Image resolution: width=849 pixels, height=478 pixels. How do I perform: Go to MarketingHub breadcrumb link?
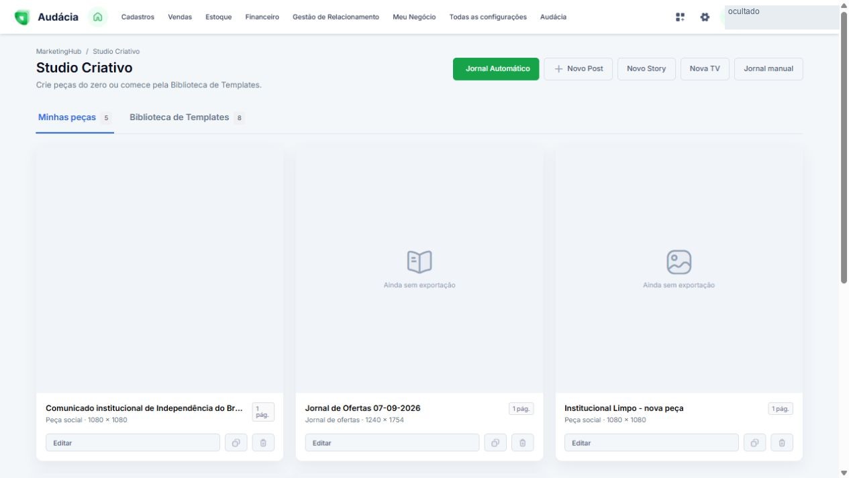[x=58, y=51]
